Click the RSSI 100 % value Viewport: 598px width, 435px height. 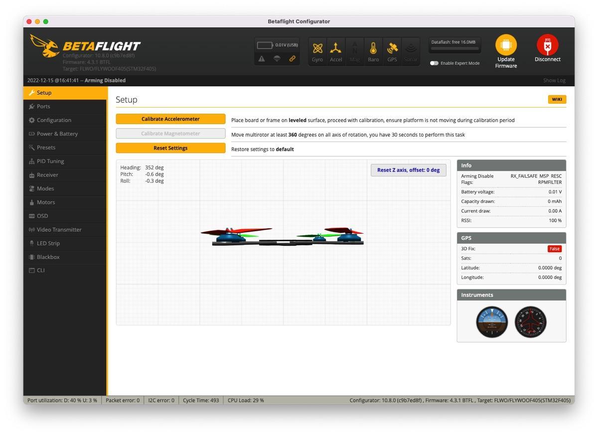coord(555,220)
